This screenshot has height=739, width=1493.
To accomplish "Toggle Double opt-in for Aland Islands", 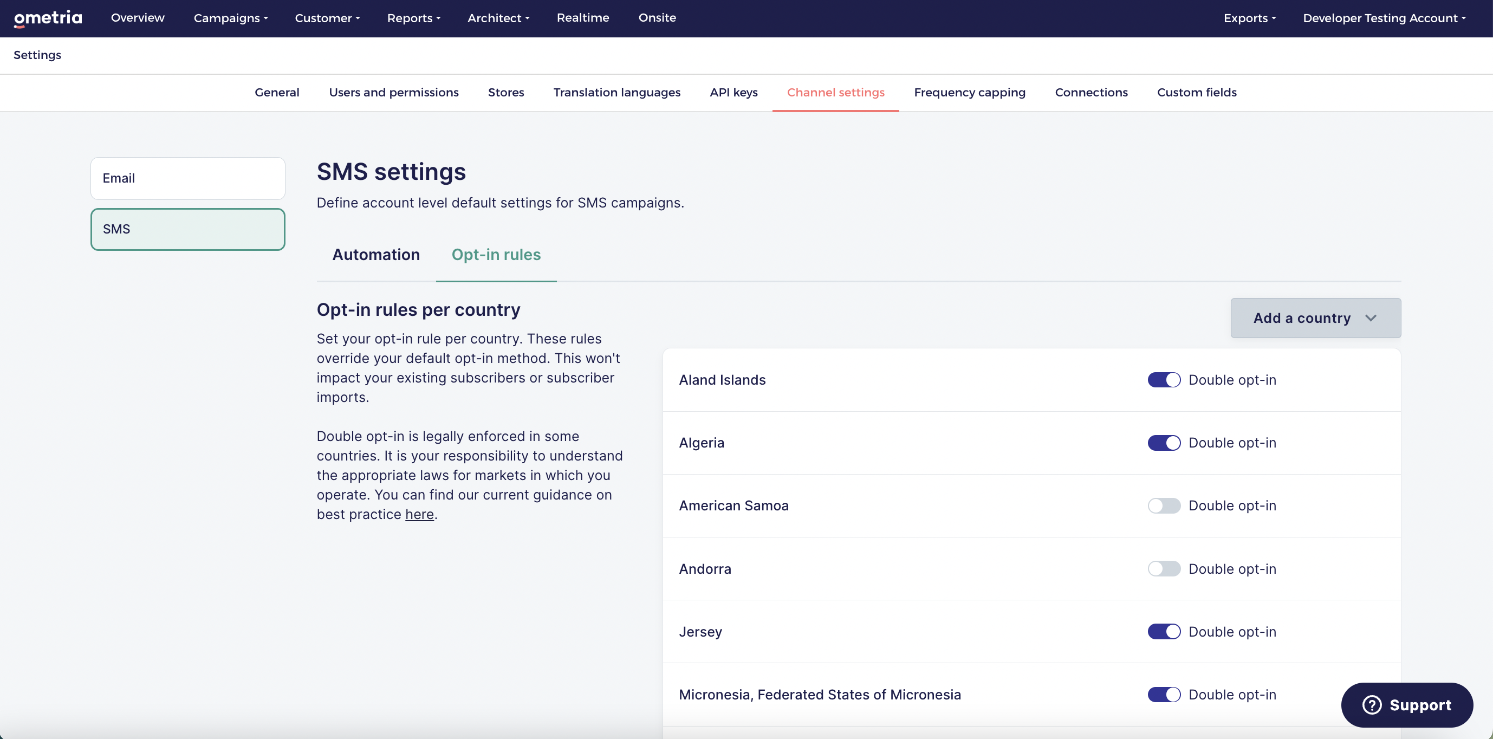I will point(1164,380).
